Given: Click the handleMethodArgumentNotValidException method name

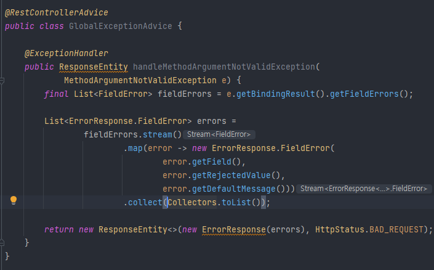Looking at the screenshot, I should (x=224, y=67).
